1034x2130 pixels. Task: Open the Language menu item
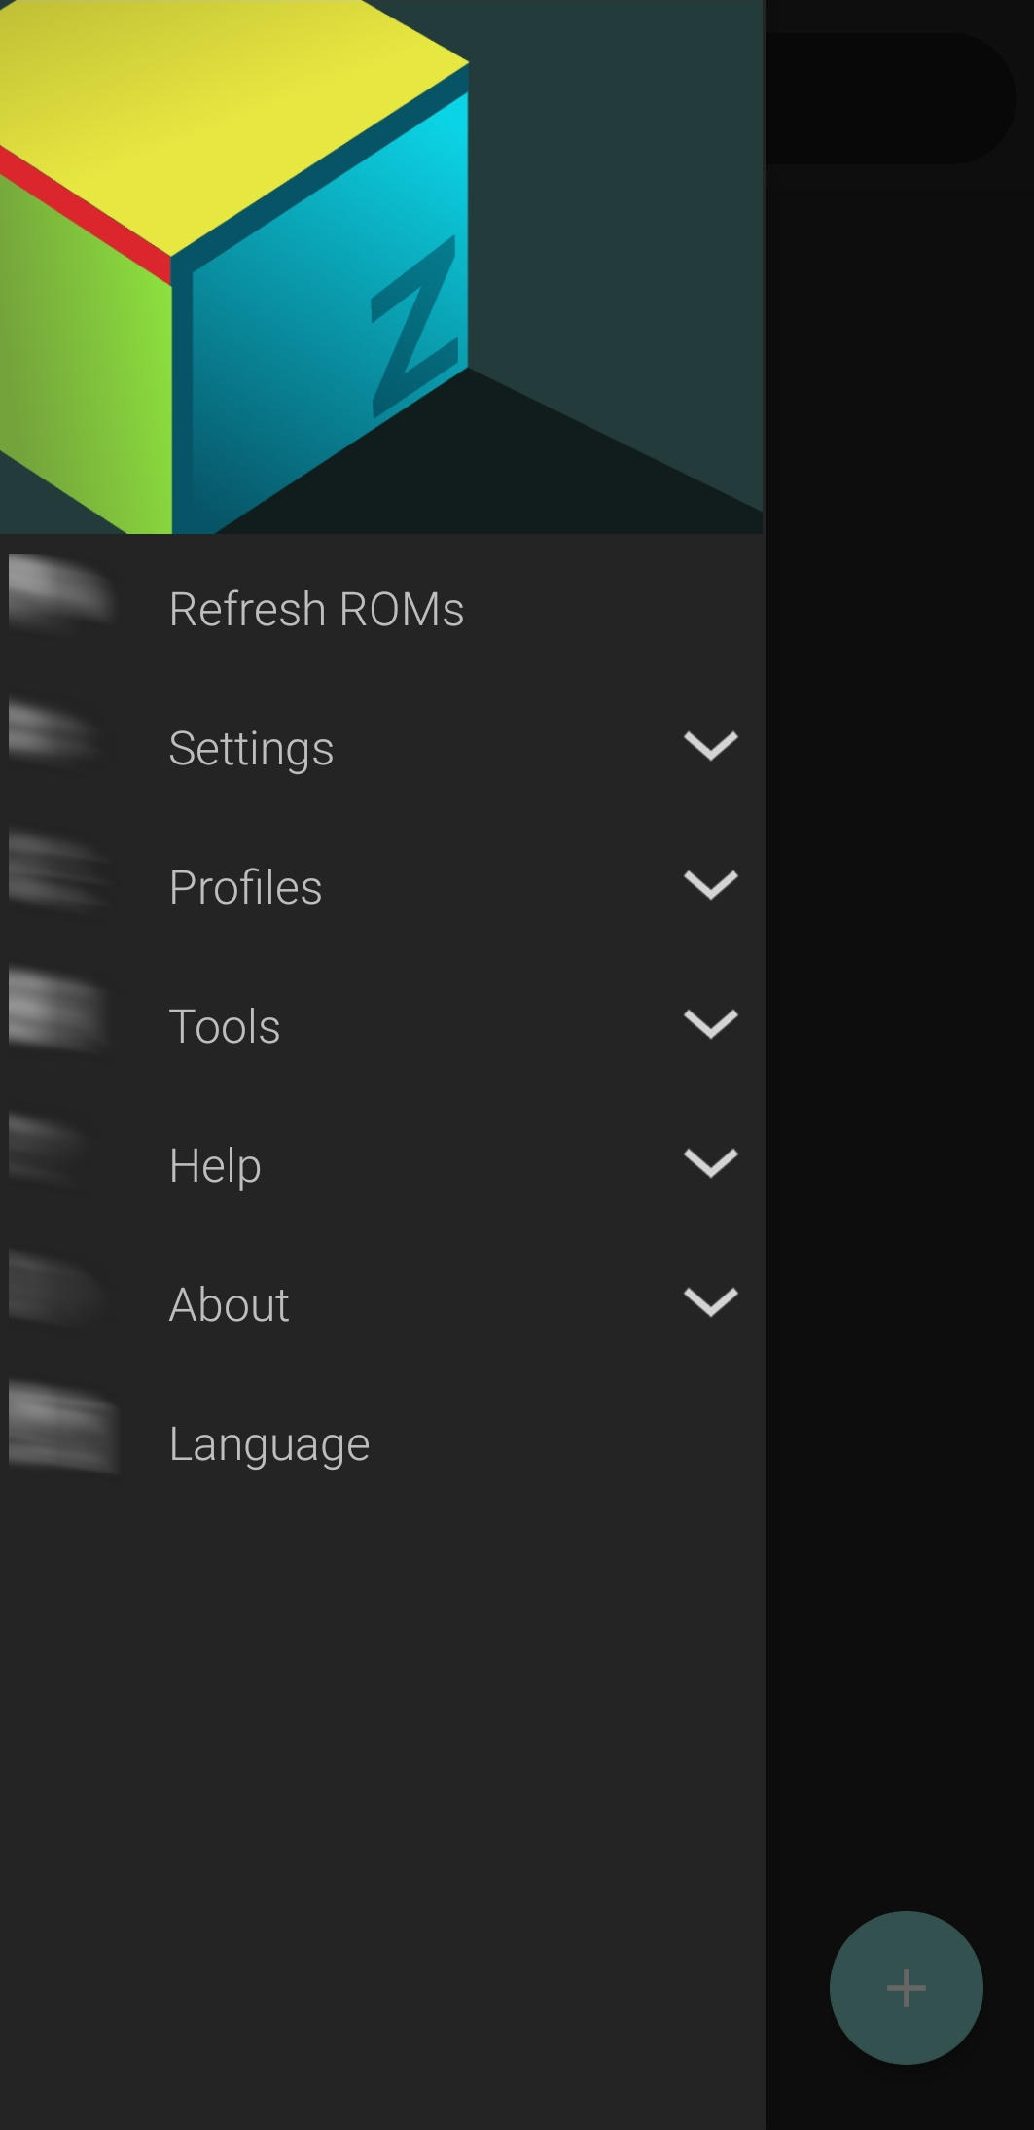pos(269,1444)
